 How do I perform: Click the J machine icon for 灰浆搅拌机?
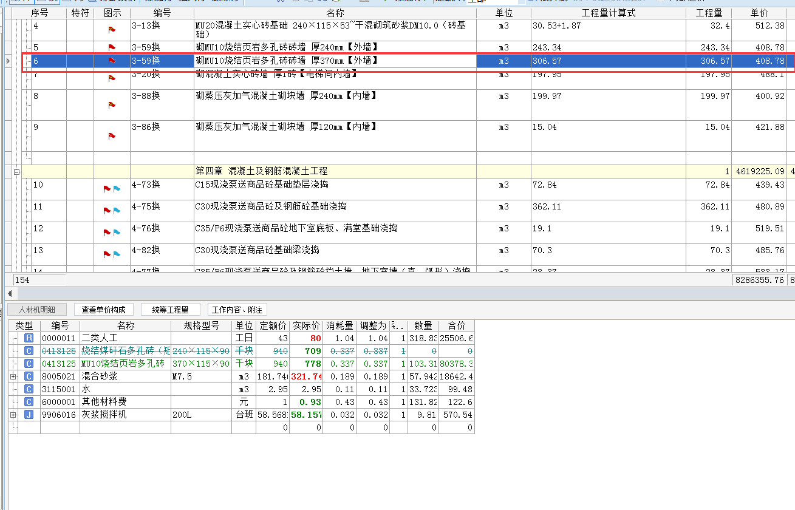[29, 415]
